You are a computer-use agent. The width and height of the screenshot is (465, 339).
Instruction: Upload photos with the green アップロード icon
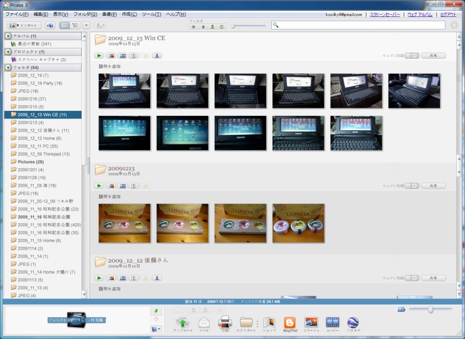click(183, 322)
